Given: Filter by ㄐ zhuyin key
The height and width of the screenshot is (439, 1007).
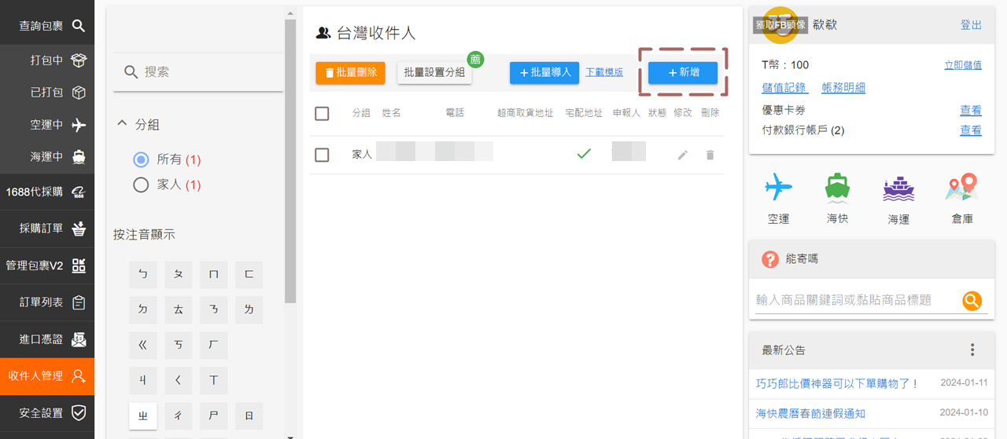Looking at the screenshot, I should tap(143, 381).
